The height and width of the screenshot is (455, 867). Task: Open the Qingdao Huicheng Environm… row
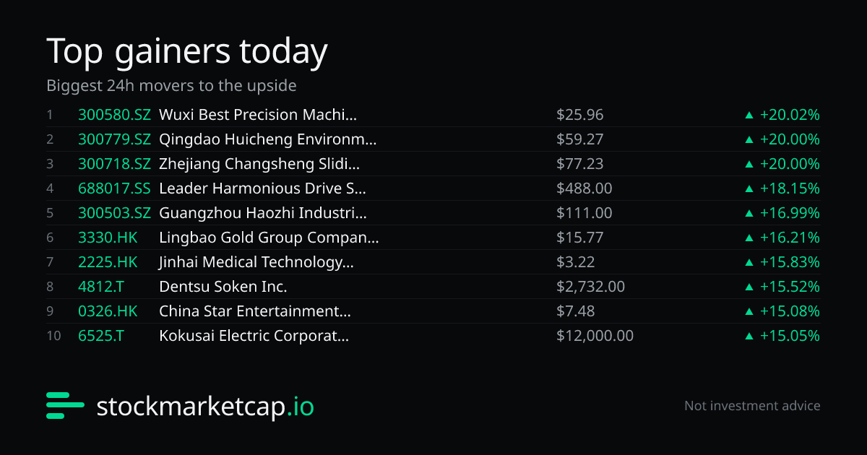tap(433, 139)
